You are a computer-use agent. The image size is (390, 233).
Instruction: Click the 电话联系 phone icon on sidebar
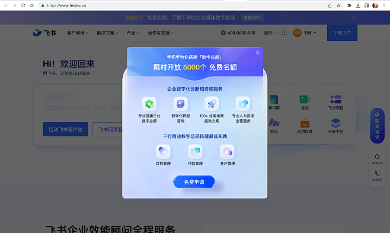(377, 173)
